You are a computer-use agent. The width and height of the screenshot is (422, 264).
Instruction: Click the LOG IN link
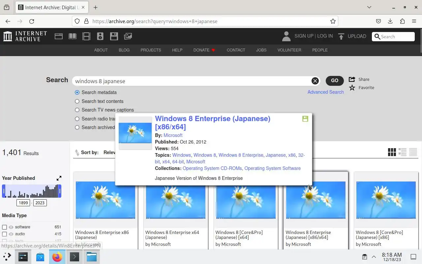(x=325, y=36)
